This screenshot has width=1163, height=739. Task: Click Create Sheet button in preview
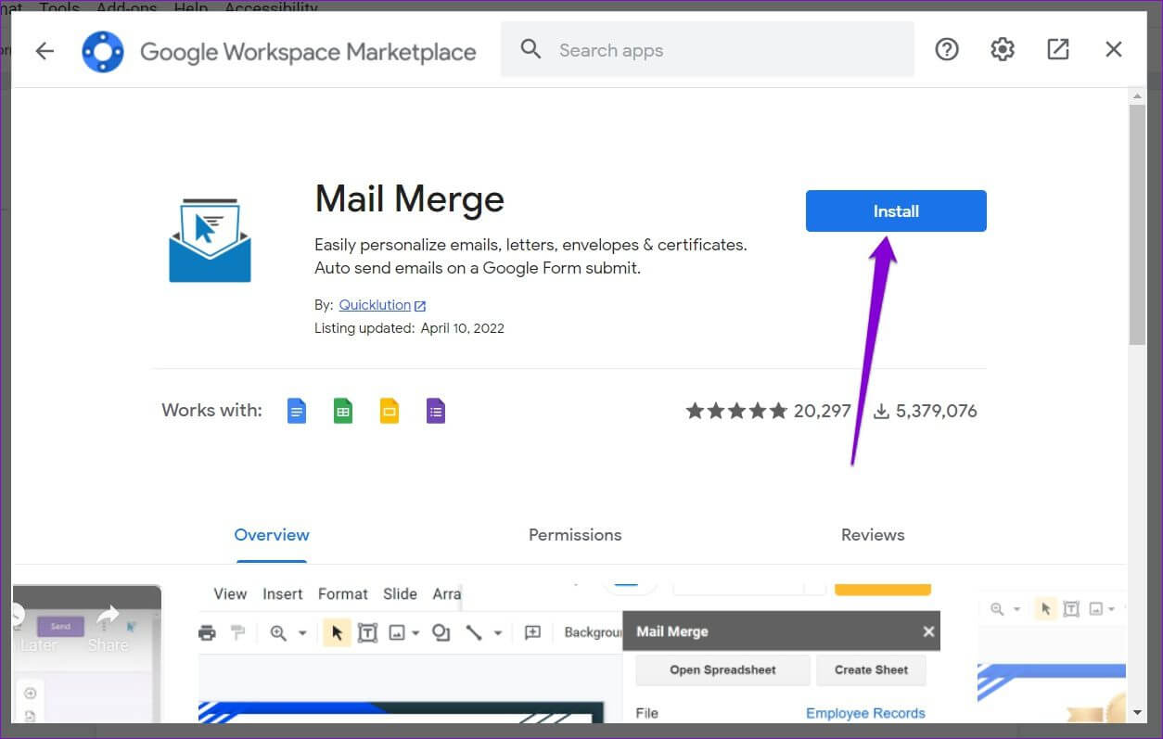871,669
